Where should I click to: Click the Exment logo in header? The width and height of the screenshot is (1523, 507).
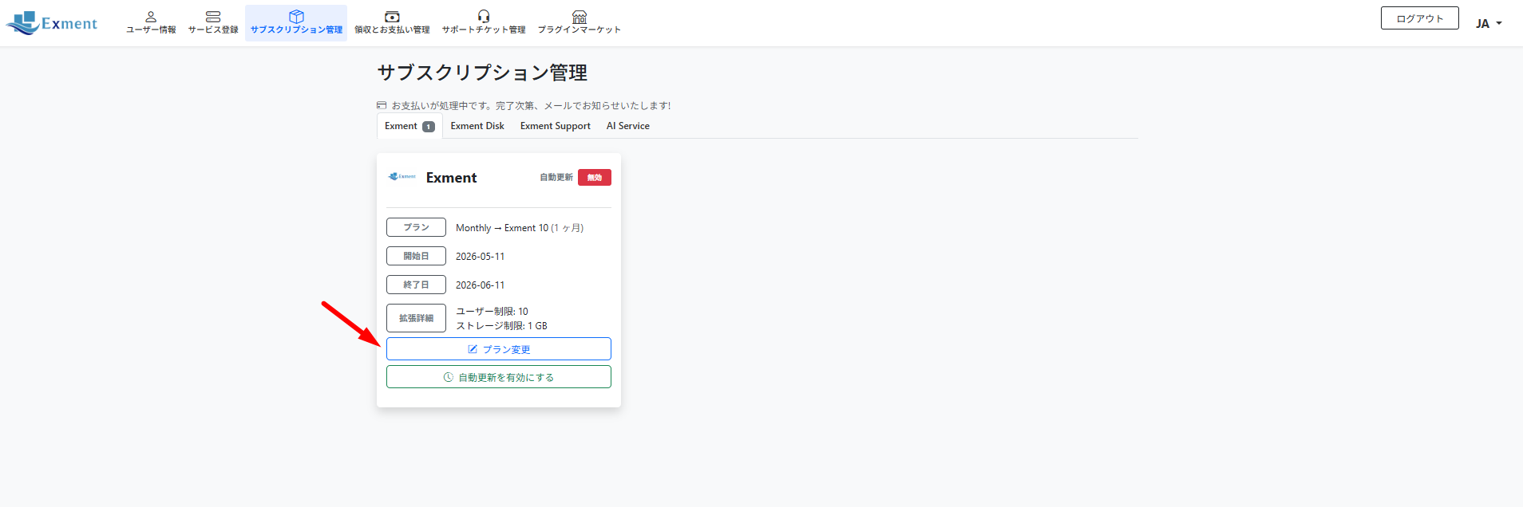[x=52, y=23]
